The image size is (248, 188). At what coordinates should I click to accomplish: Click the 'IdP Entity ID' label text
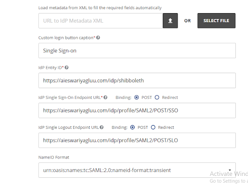(50, 68)
